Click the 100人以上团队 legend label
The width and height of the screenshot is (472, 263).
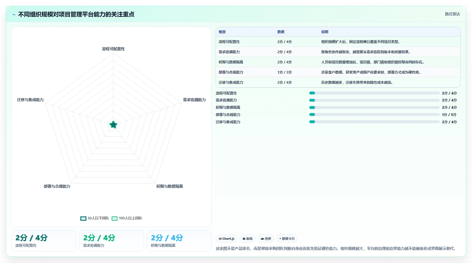pyautogui.click(x=130, y=218)
